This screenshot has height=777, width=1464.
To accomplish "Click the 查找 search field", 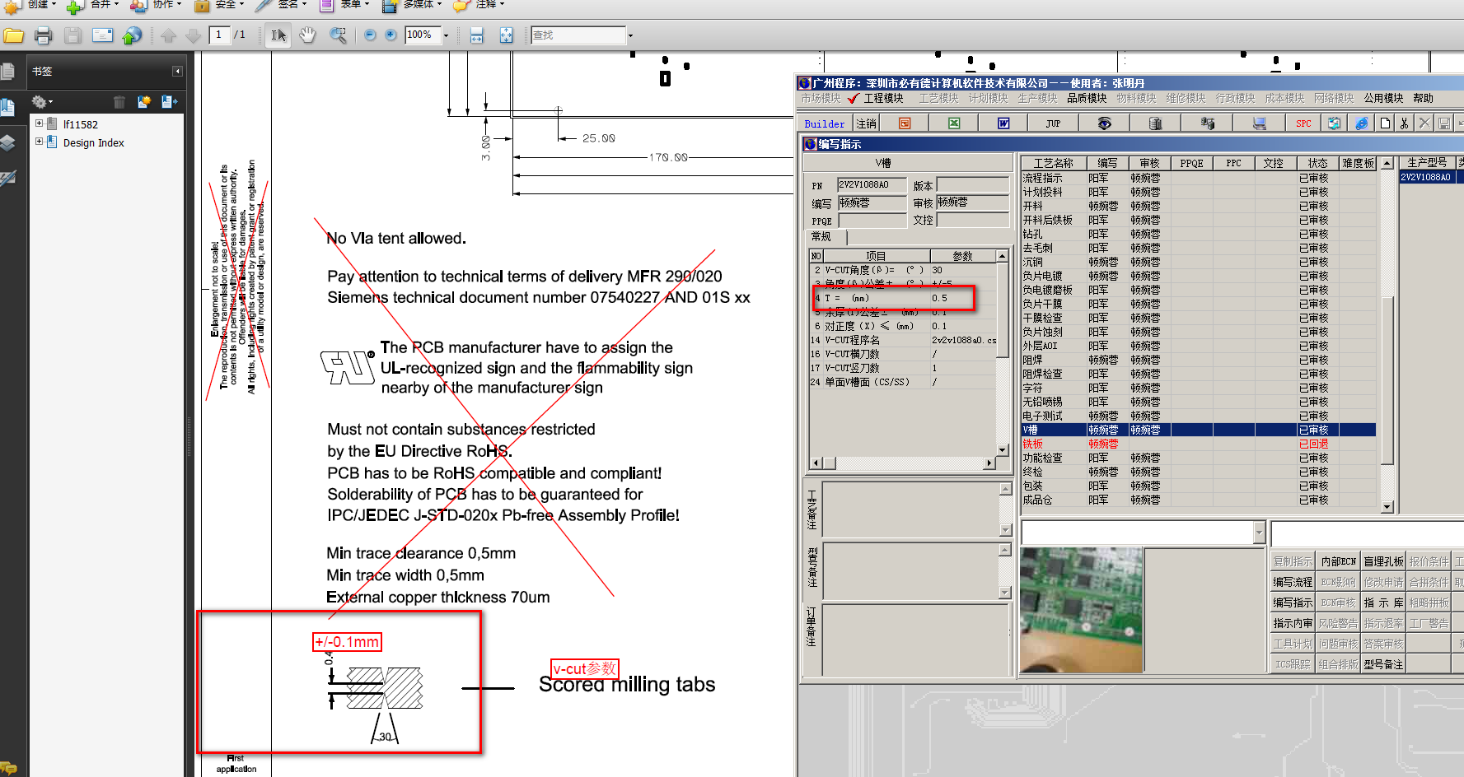I will [578, 35].
